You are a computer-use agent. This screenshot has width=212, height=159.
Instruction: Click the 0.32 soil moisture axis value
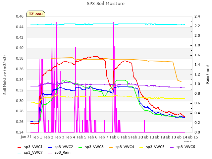click(x=20, y=90)
